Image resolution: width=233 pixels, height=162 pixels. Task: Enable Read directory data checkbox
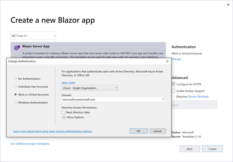[63, 112]
